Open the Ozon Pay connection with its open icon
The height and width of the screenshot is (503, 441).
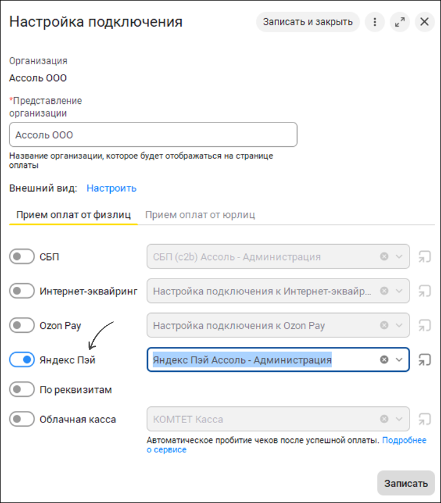tap(425, 325)
